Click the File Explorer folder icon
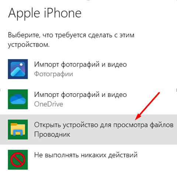 tap(18, 129)
